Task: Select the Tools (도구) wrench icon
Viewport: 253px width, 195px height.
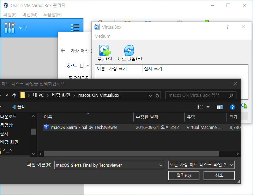Action: point(10,28)
